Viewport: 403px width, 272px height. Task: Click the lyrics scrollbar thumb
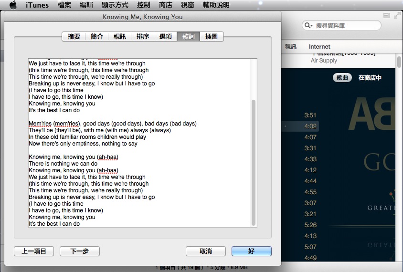pos(254,163)
